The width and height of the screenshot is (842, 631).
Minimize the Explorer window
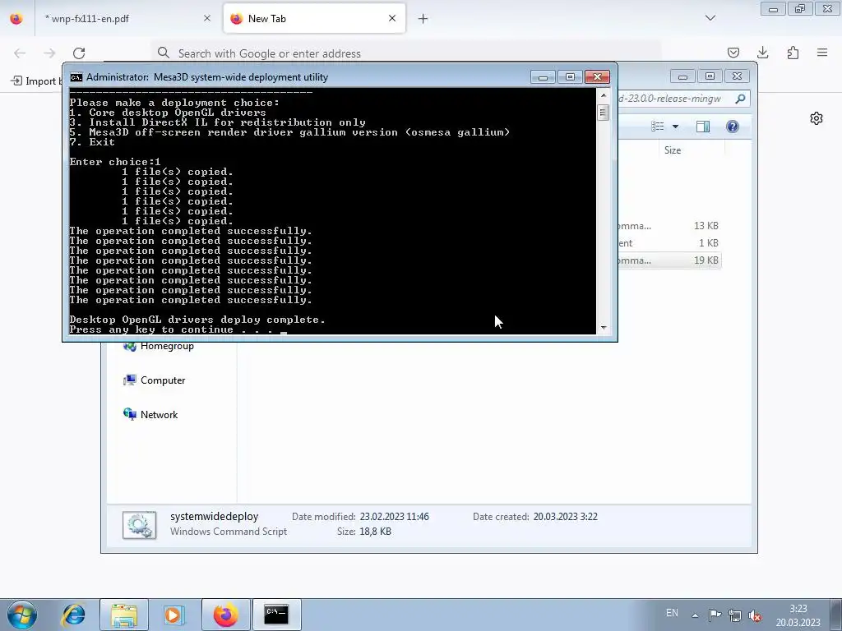click(x=682, y=76)
